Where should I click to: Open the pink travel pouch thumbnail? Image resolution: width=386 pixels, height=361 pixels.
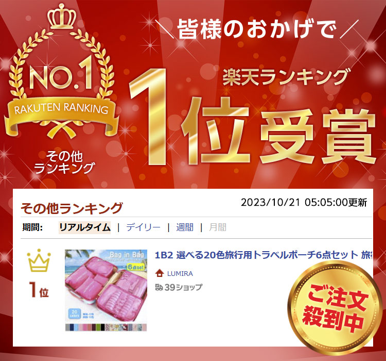106,290
